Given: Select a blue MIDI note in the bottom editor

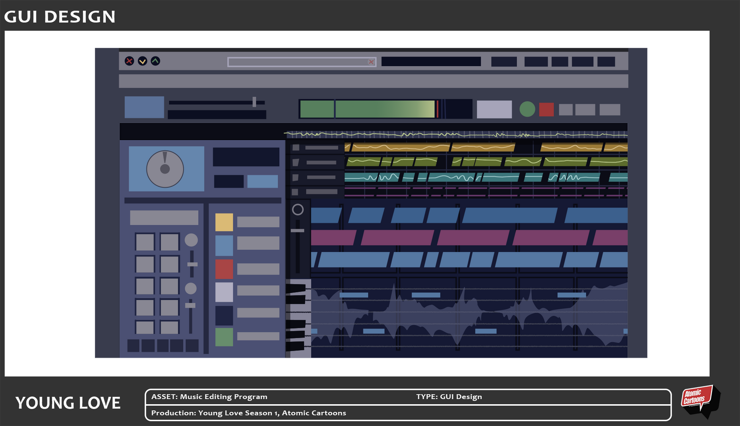Looking at the screenshot, I should 353,295.
